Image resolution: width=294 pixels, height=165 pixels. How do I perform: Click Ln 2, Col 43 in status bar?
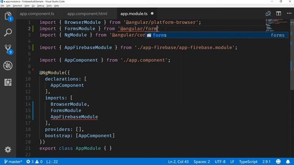(178, 162)
